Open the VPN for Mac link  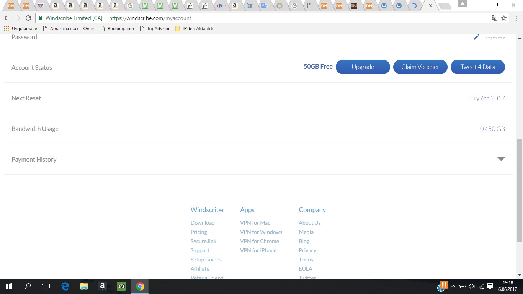tap(255, 223)
